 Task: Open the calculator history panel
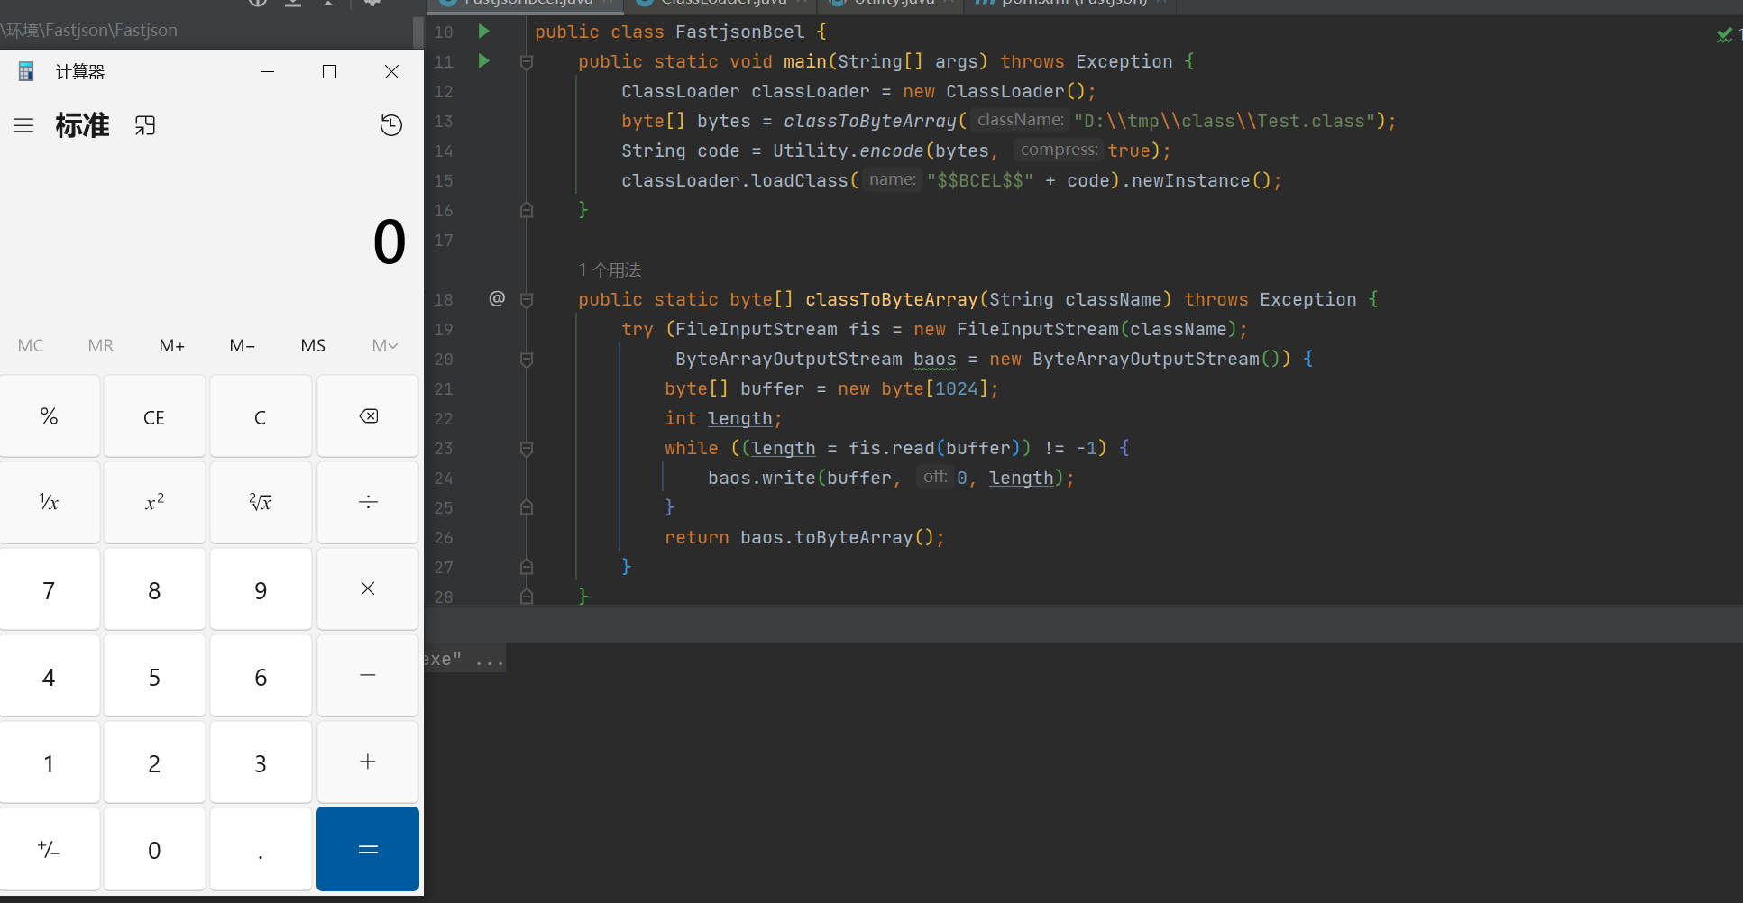[x=391, y=125]
